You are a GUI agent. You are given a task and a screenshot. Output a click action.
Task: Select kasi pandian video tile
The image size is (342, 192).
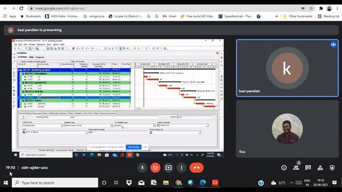tap(287, 68)
